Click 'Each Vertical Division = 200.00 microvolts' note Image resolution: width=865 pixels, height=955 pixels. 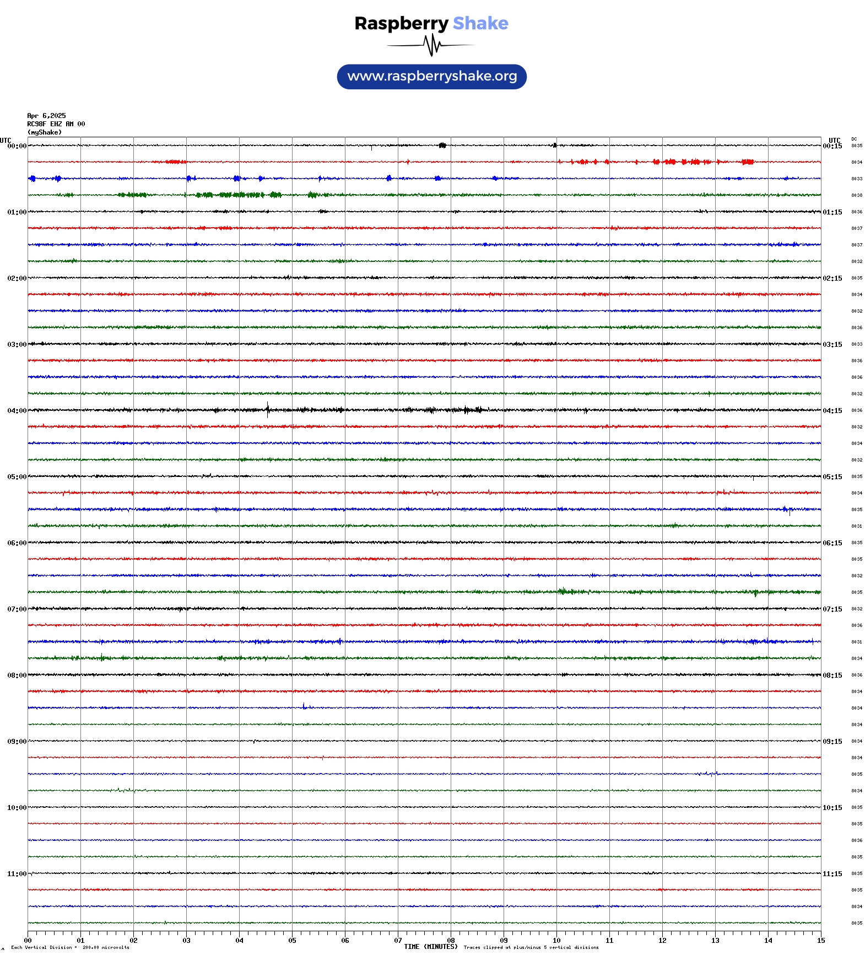pos(70,948)
